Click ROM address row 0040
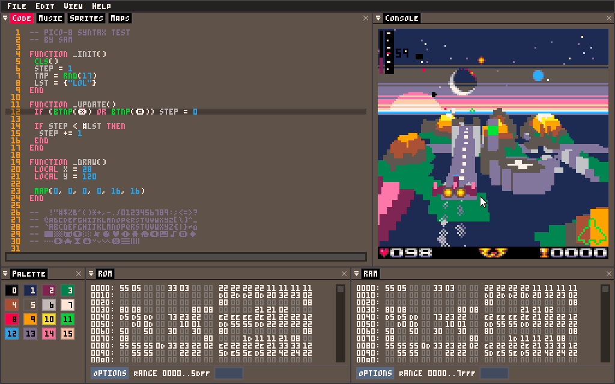The image size is (615, 384). point(201,317)
